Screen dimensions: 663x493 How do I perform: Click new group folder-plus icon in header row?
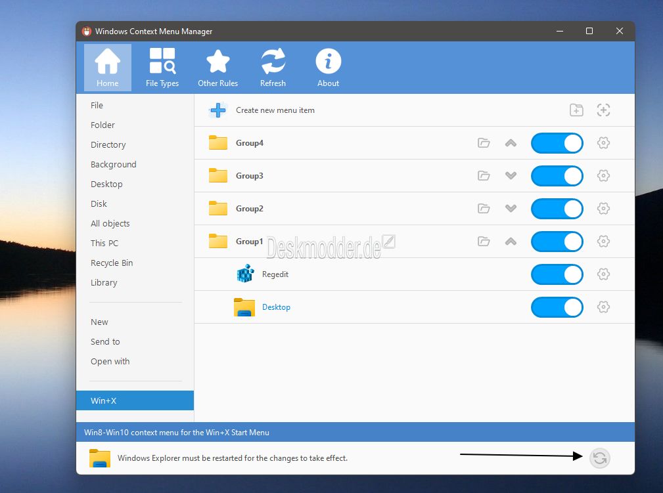point(576,110)
